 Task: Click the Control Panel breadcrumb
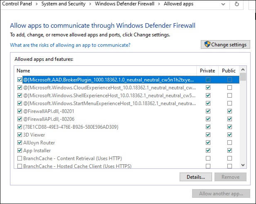coord(17,4)
